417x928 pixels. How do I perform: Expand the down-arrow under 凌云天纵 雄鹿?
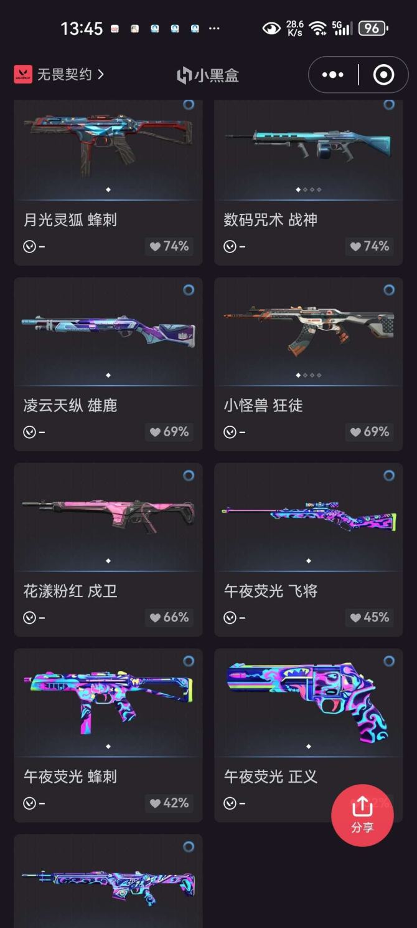pos(29,433)
